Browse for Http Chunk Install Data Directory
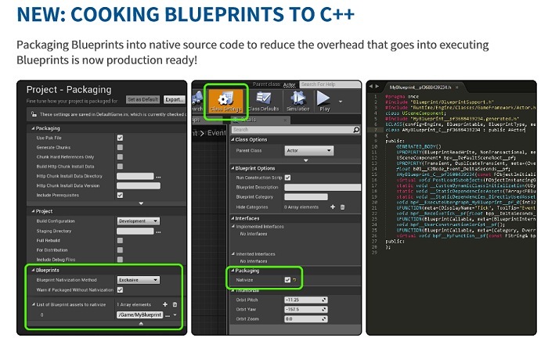 [x=158, y=177]
